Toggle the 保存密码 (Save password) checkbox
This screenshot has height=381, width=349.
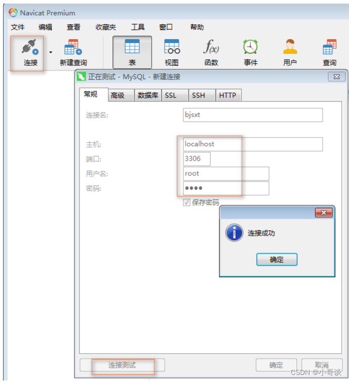[186, 202]
